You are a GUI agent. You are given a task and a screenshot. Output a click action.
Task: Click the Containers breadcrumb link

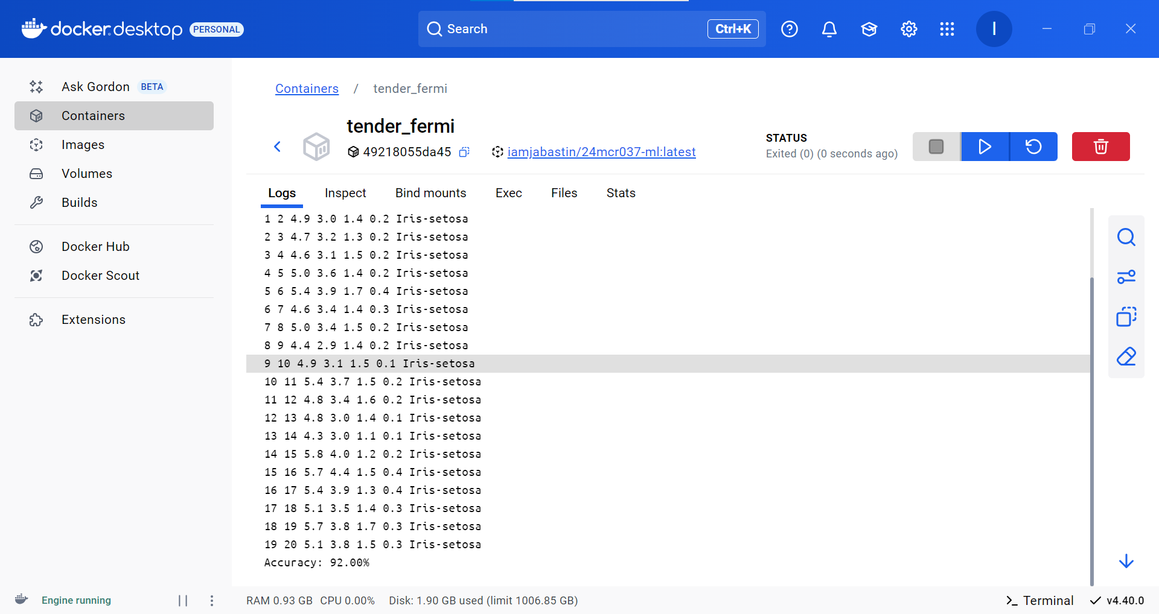click(307, 89)
